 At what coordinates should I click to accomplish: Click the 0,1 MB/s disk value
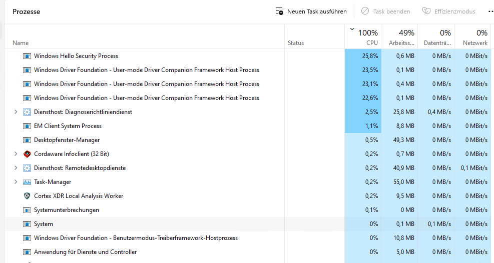[439, 224]
